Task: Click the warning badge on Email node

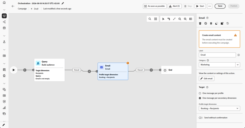Action: [128, 63]
